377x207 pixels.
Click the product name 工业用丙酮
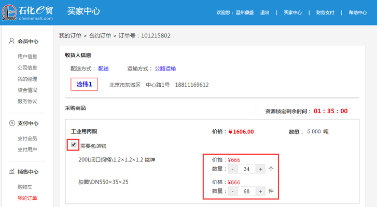click(84, 131)
